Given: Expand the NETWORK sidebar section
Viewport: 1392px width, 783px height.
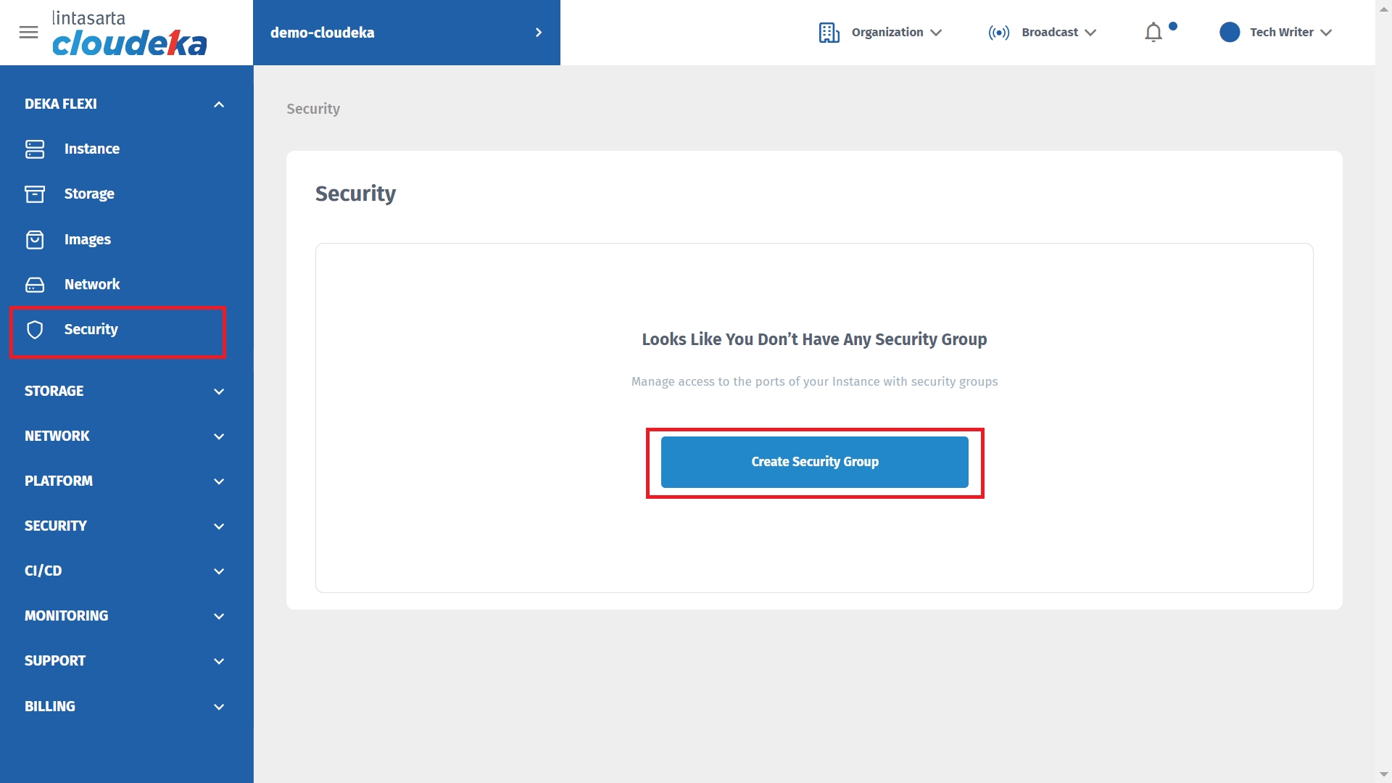Looking at the screenshot, I should click(219, 436).
